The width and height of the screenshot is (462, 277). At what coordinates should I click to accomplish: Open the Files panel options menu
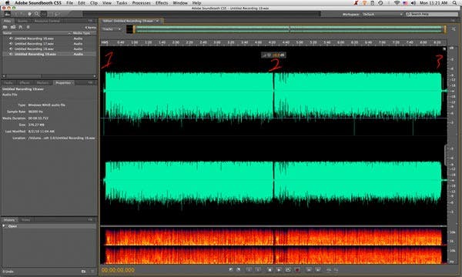[x=91, y=21]
